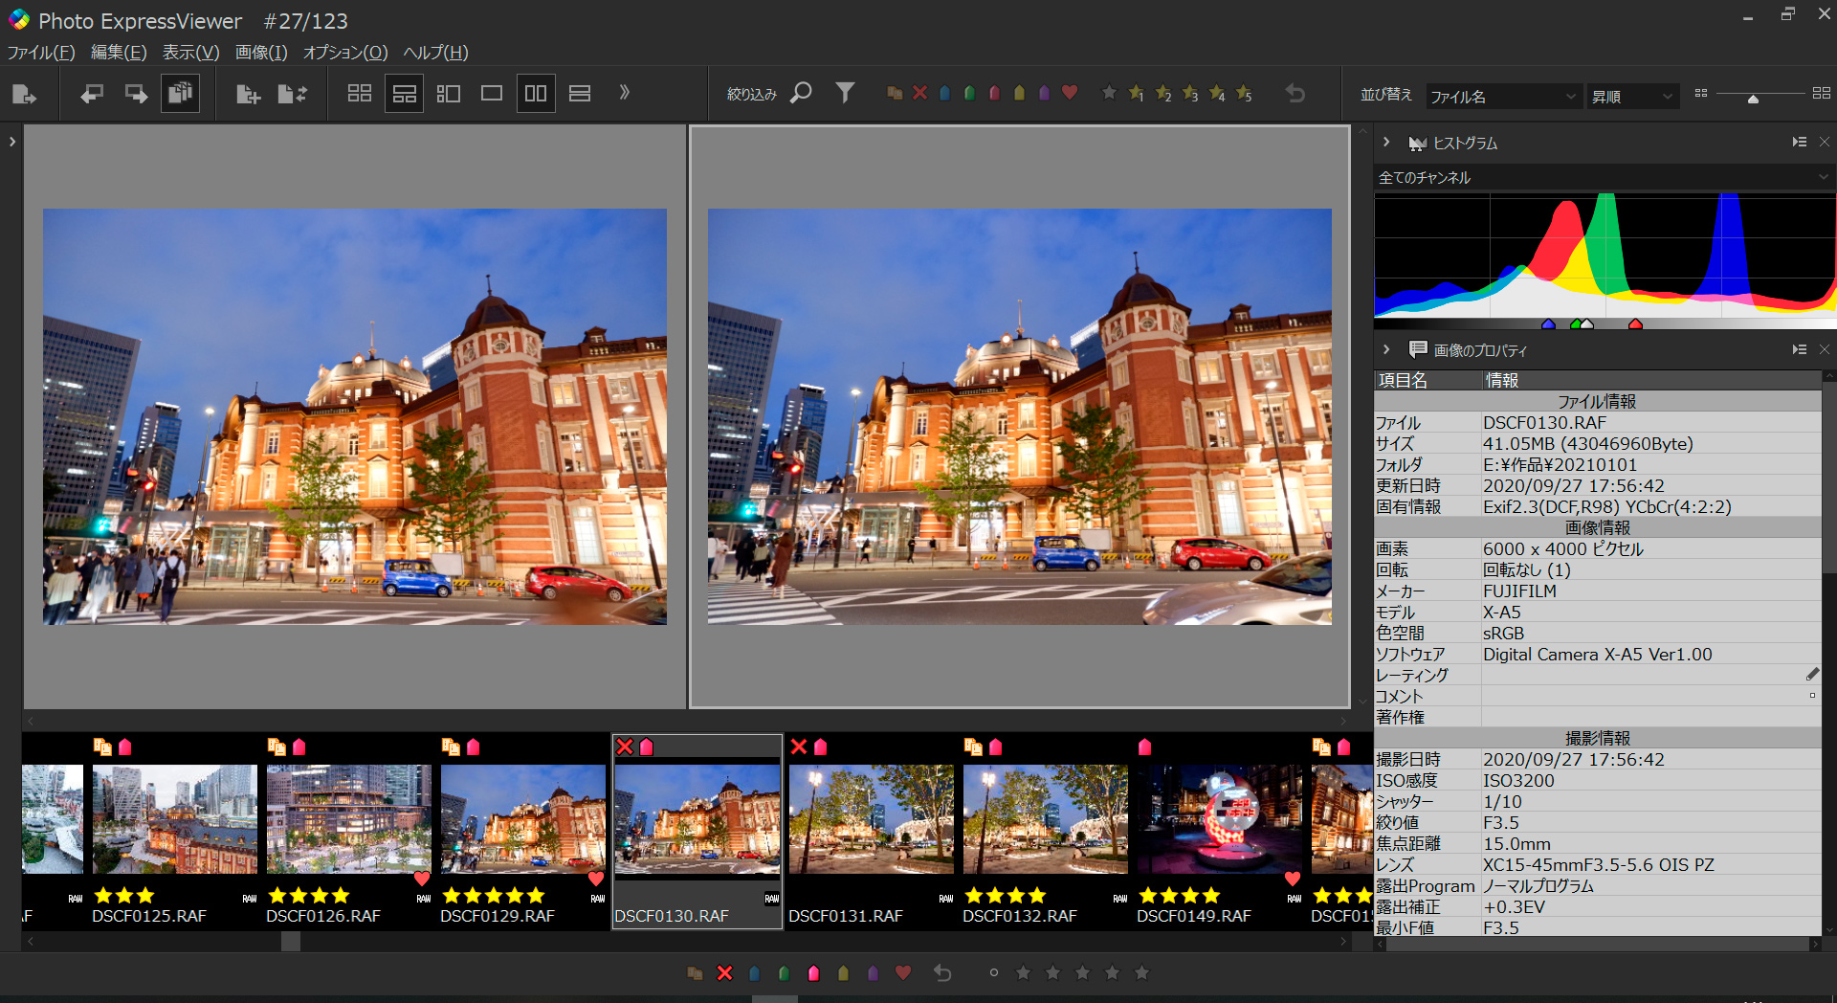Open the ヘルプ(H) menu
The width and height of the screenshot is (1837, 1003).
[x=435, y=53]
